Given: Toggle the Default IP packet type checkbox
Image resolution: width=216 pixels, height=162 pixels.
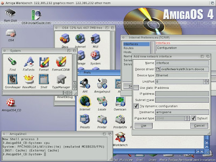Looking at the screenshot, I should tap(193, 118).
